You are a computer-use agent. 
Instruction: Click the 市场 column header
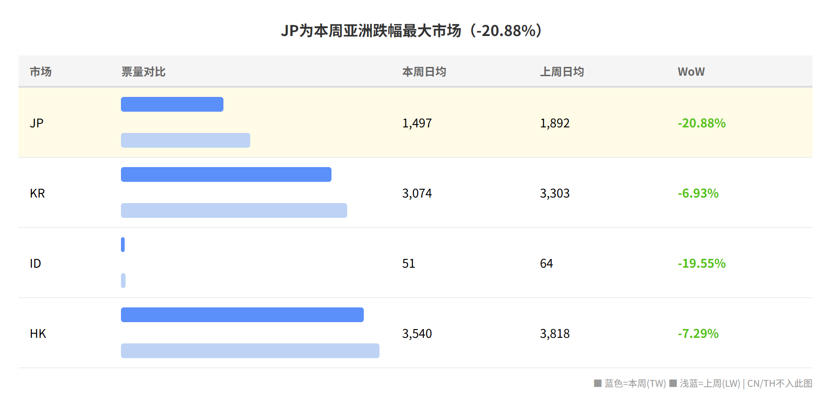[41, 72]
